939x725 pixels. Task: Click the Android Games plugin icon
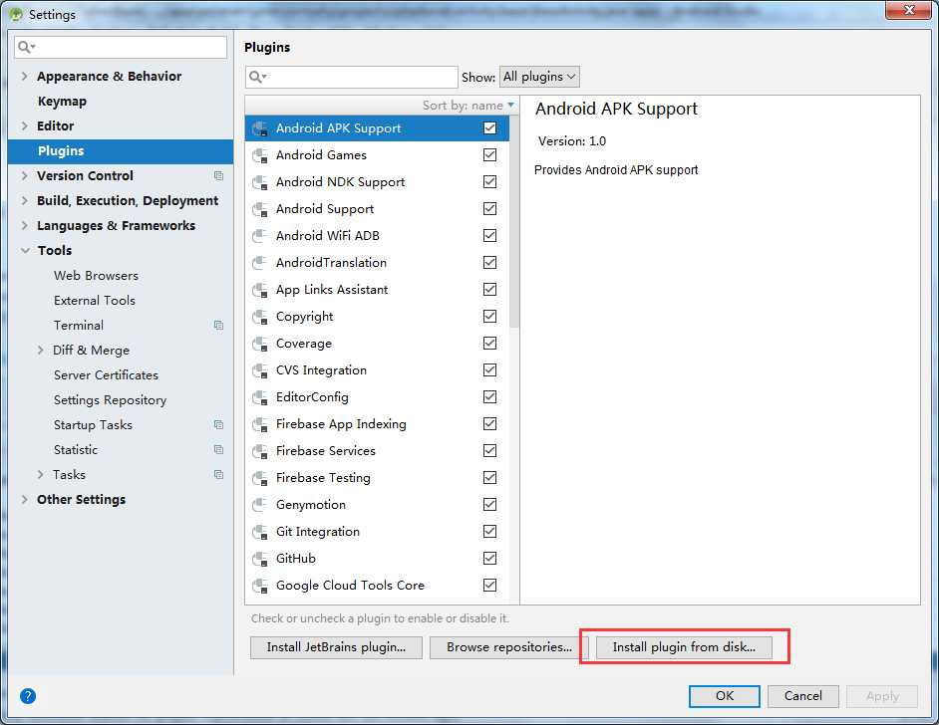tap(260, 155)
